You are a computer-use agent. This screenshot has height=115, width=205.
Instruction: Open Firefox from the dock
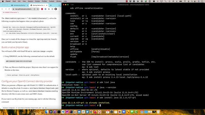95,112
